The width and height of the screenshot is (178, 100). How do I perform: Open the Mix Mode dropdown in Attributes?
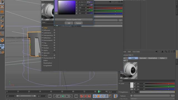[153, 99]
